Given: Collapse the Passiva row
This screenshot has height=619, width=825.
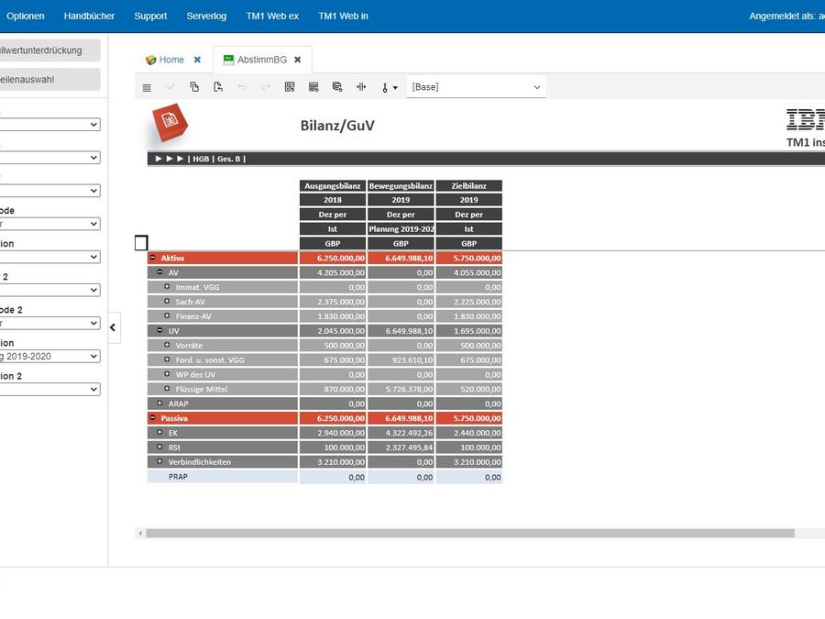Looking at the screenshot, I should click(152, 417).
